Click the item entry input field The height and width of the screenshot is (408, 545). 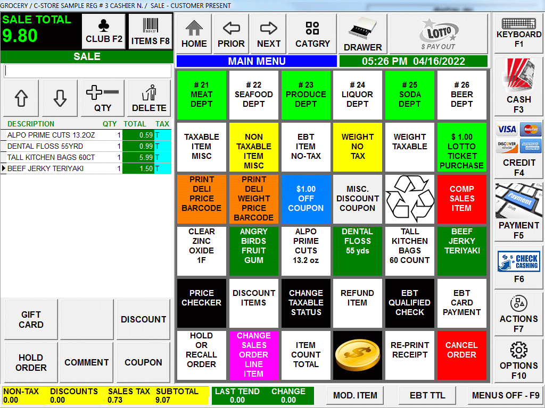tap(87, 71)
